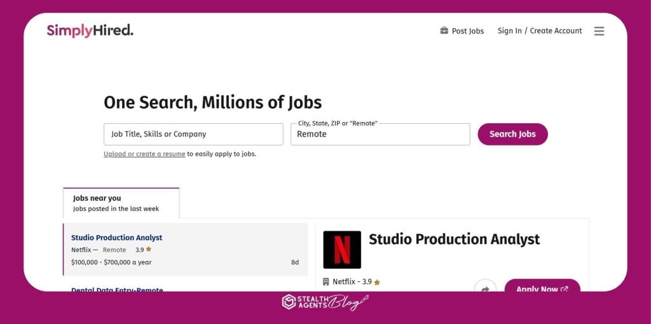This screenshot has height=324, width=651.
Task: Open Sign In / Create Account
Action: [540, 30]
